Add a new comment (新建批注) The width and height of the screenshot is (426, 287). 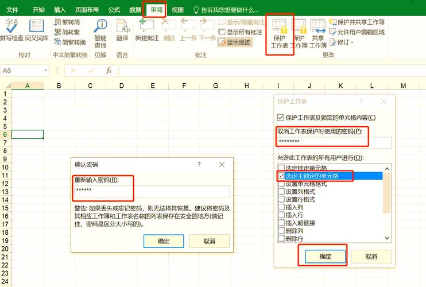pyautogui.click(x=147, y=30)
